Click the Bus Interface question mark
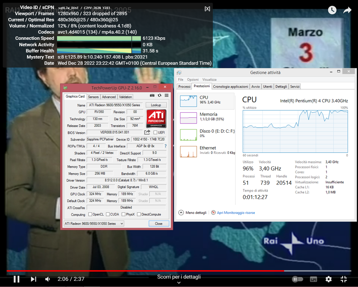The width and height of the screenshot is (358, 287). 165,146
